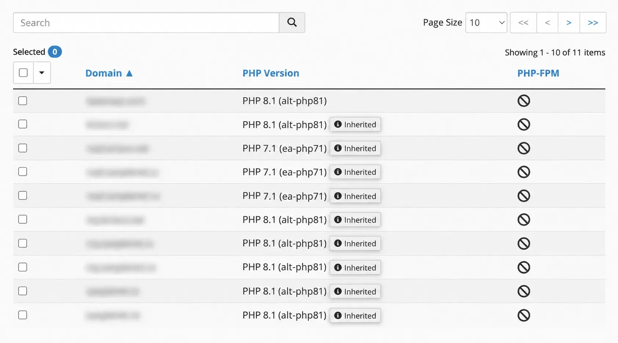Viewport: 618px width, 343px height.
Task: Click the Domain ascending sort arrow
Action: (x=129, y=73)
